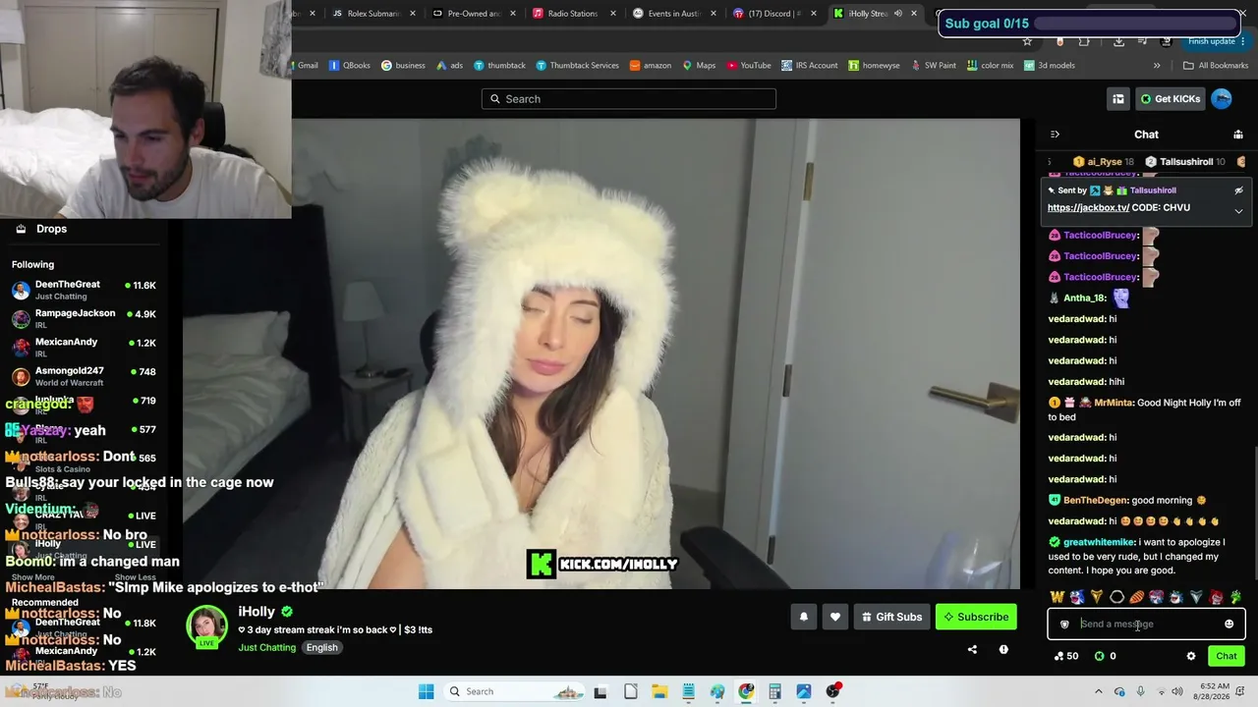Open the Just Chatting category link

point(266,648)
